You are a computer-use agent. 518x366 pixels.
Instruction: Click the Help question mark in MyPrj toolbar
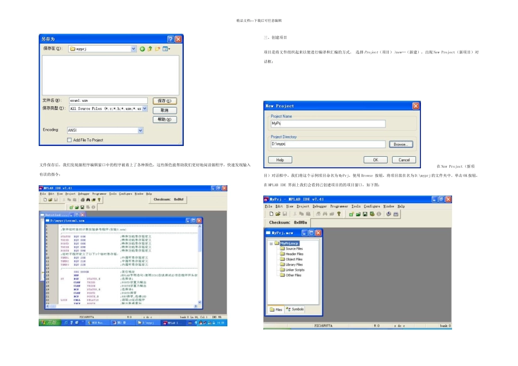coord(339,214)
